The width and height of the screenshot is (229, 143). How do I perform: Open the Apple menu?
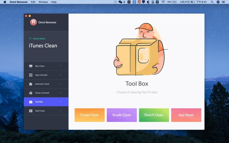[5, 2]
